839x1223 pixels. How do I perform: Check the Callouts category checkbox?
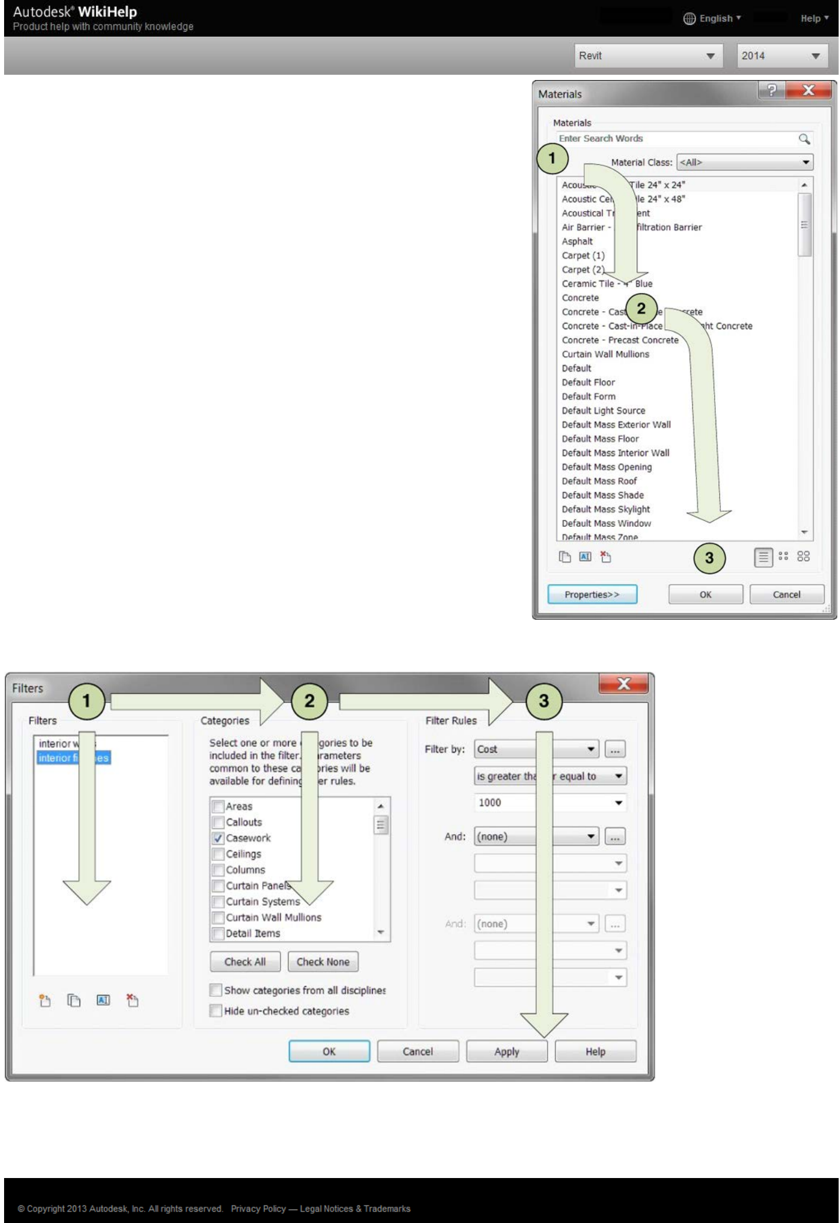pyautogui.click(x=218, y=822)
